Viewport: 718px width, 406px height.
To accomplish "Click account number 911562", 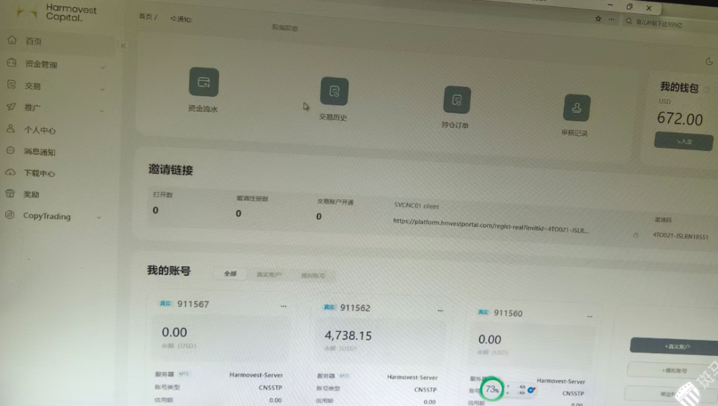I will [355, 308].
